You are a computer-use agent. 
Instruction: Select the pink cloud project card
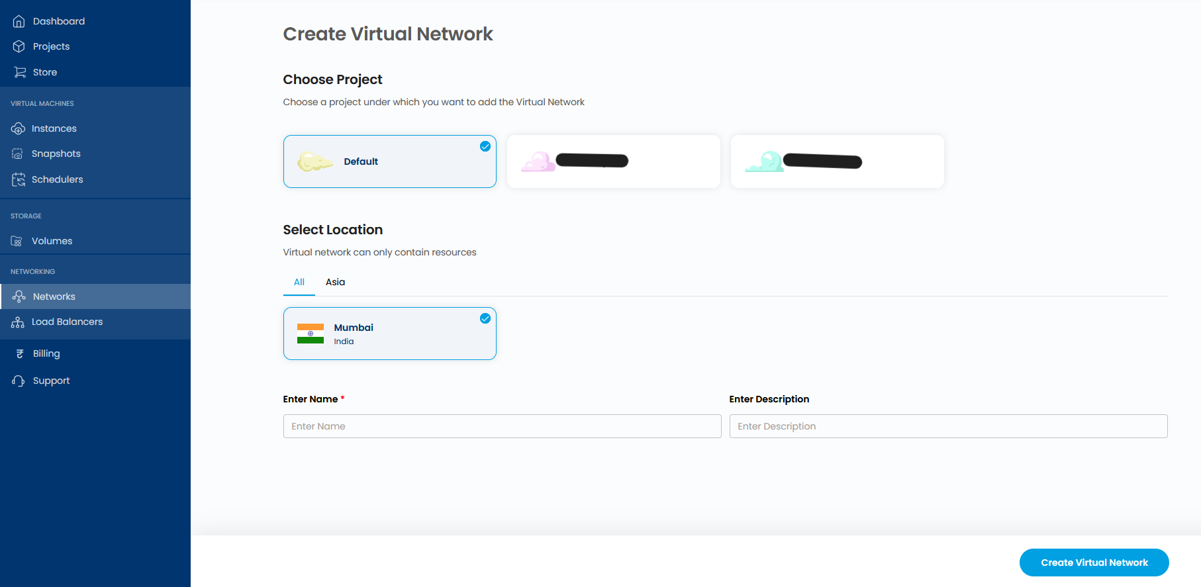coord(613,161)
